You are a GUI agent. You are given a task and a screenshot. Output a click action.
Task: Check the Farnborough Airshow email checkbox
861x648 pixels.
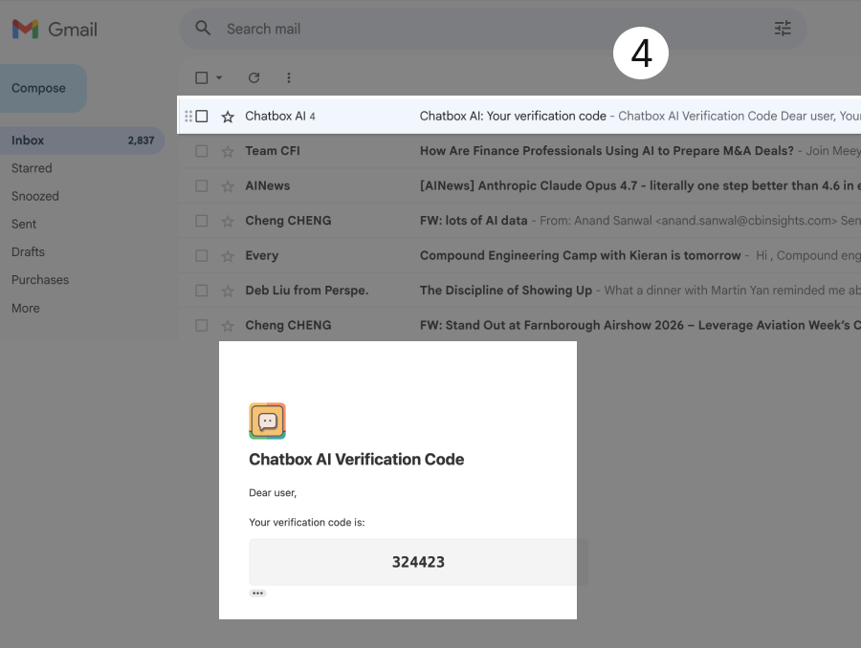(202, 325)
